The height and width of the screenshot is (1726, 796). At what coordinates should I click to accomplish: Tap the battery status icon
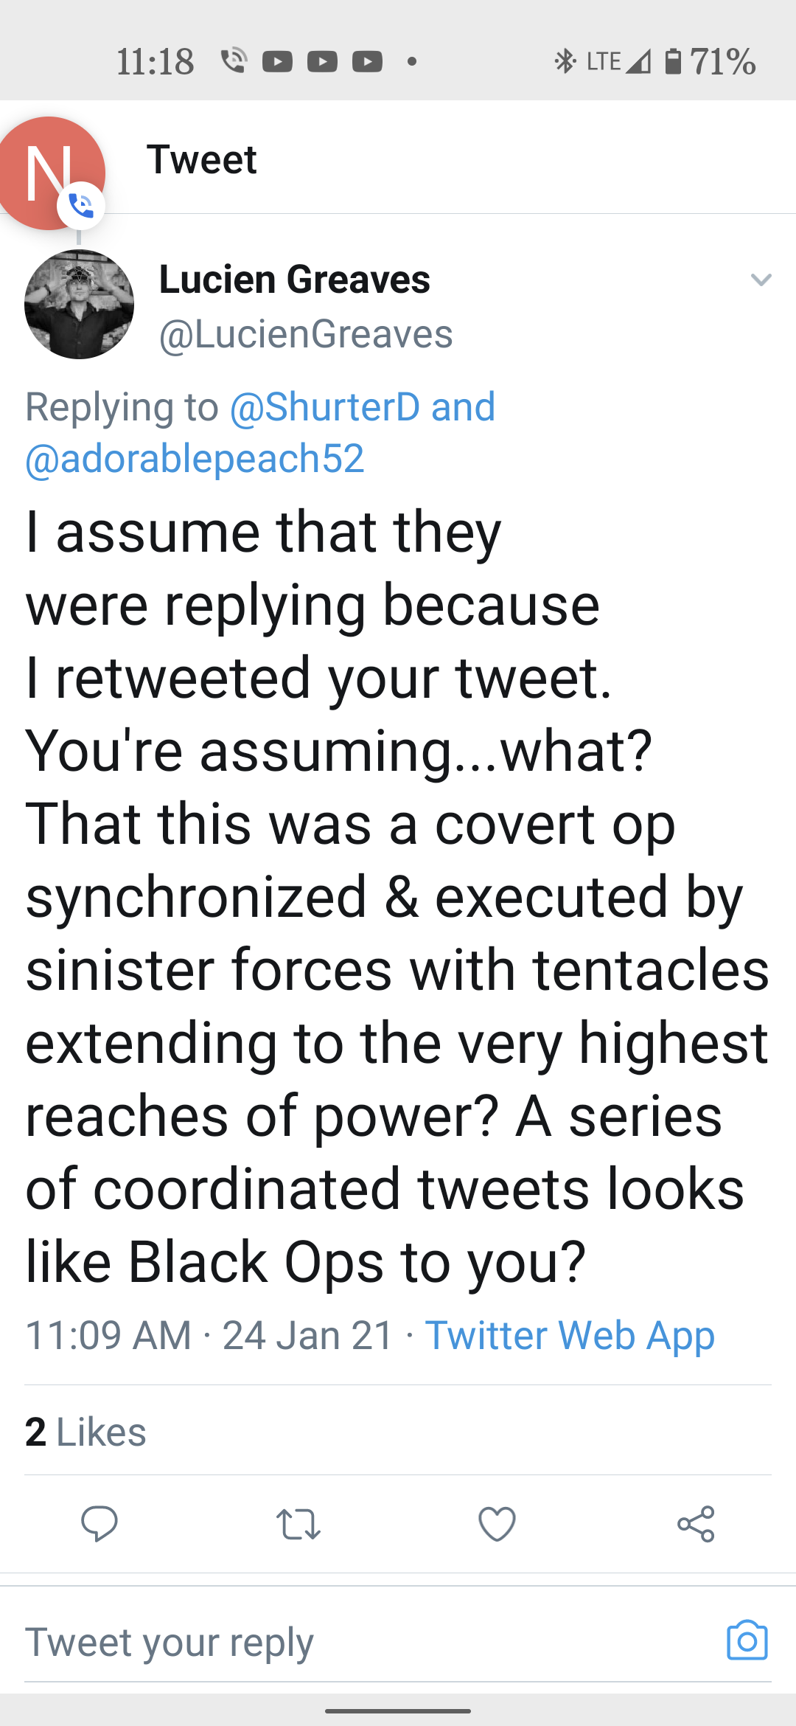[672, 61]
